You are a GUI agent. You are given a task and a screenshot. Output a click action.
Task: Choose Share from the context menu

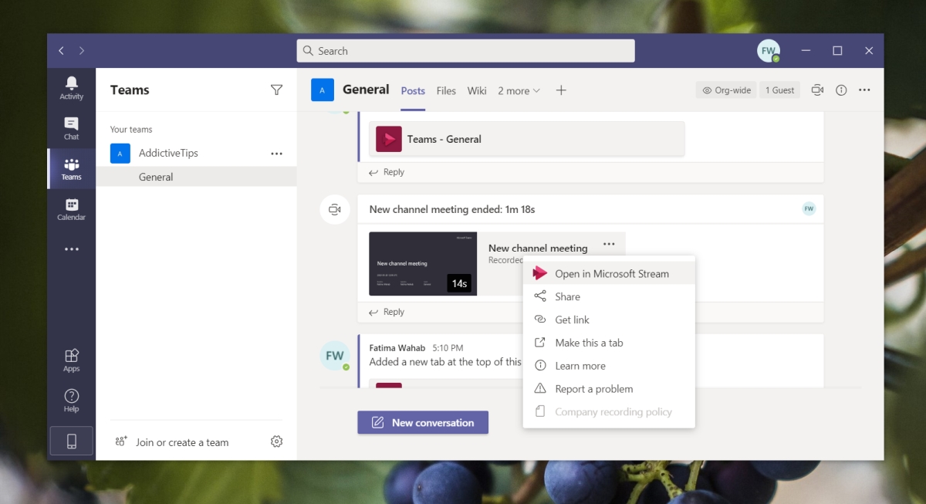click(609, 296)
